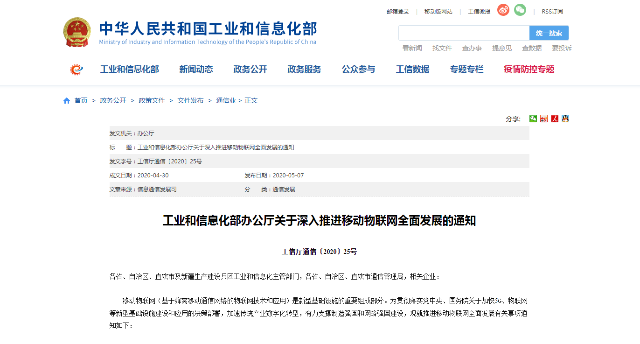Click 文章来源：信息通信发展司 text
This screenshot has height=344, width=640.
143,190
